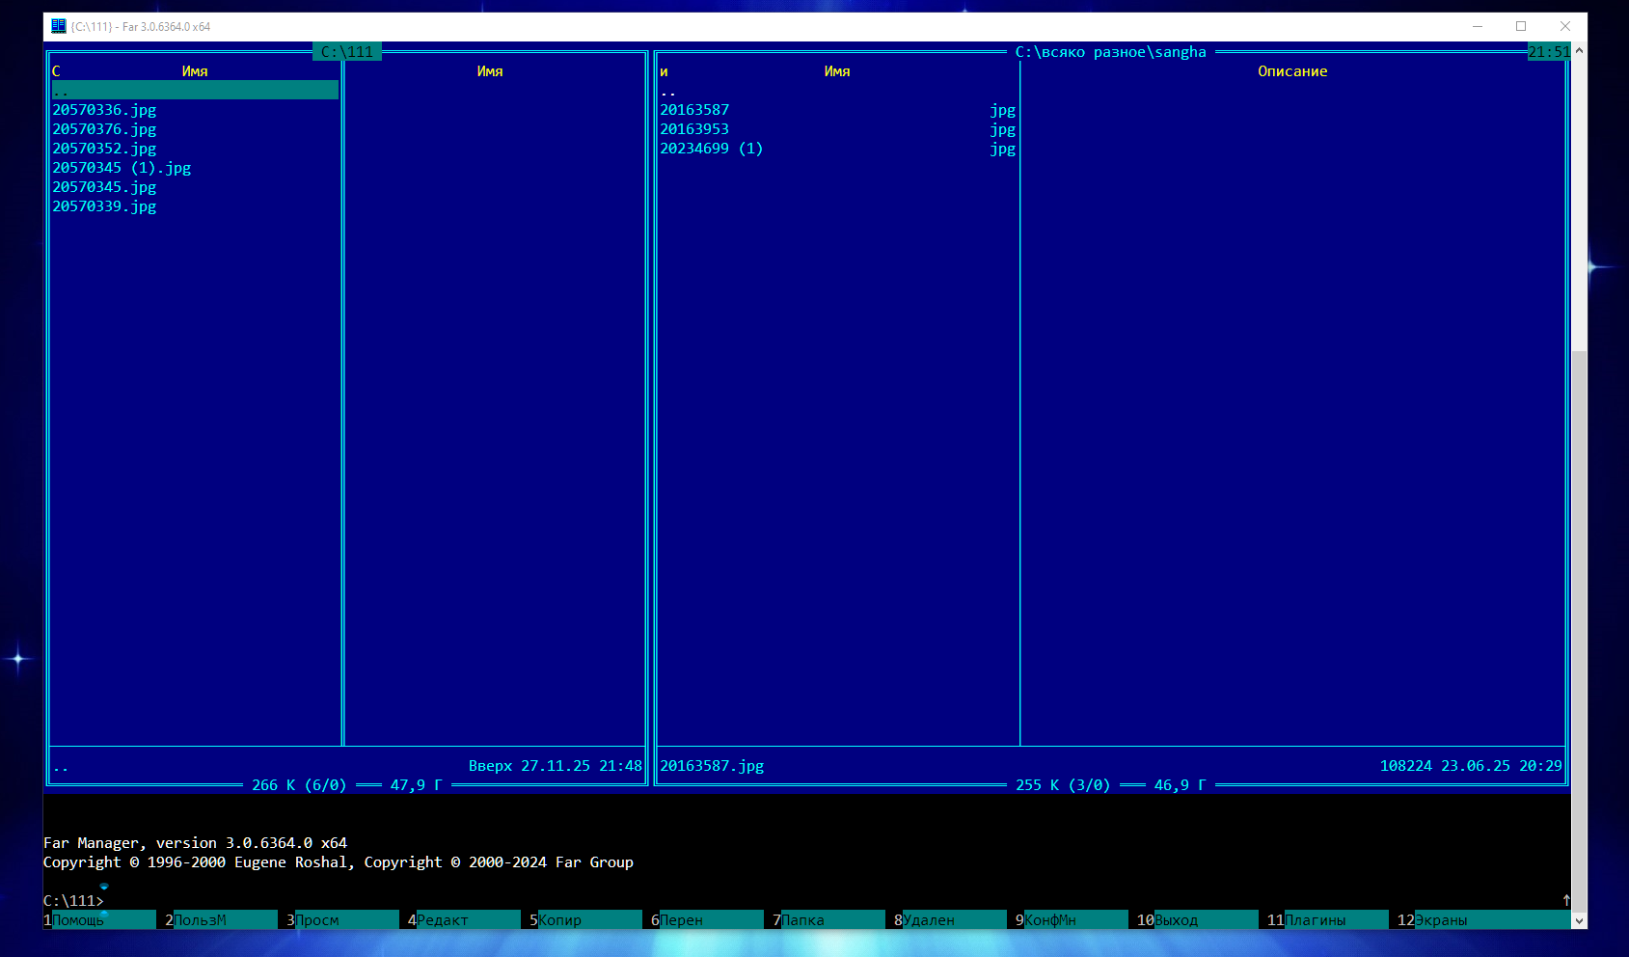Screen dimensions: 1629x957
Task: Select the 20234699 (1) file
Action: [x=712, y=149]
